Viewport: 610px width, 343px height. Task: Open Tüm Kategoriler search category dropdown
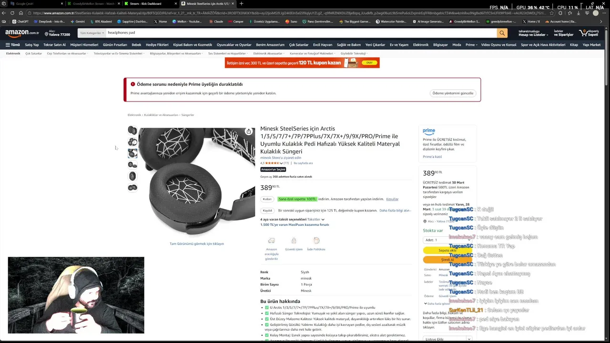tap(91, 33)
